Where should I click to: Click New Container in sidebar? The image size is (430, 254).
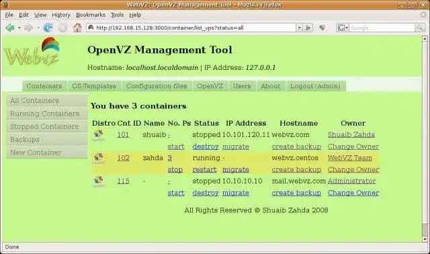tap(47, 153)
